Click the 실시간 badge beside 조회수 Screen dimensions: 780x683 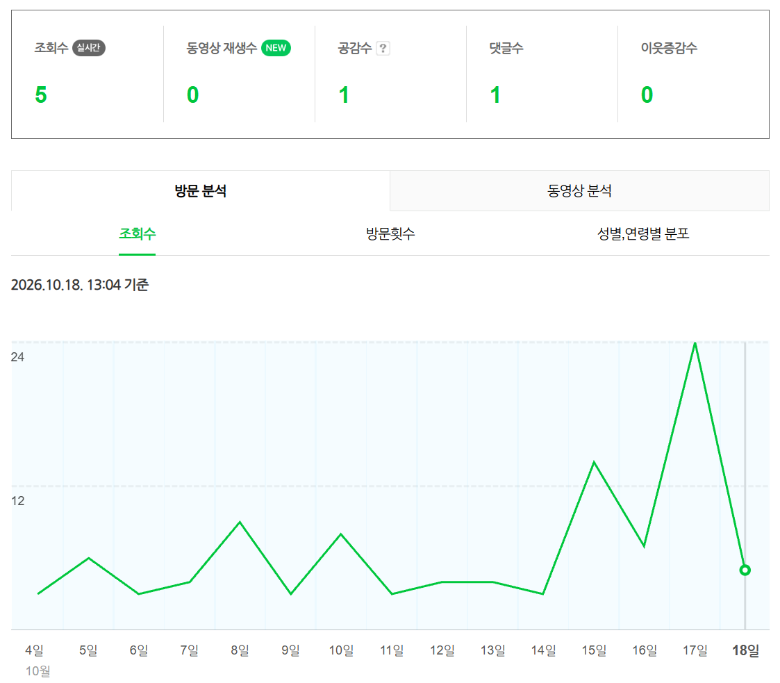click(x=88, y=48)
